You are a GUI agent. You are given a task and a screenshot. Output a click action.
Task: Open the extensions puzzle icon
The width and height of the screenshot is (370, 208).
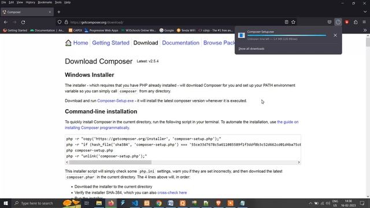pyautogui.click(x=356, y=22)
